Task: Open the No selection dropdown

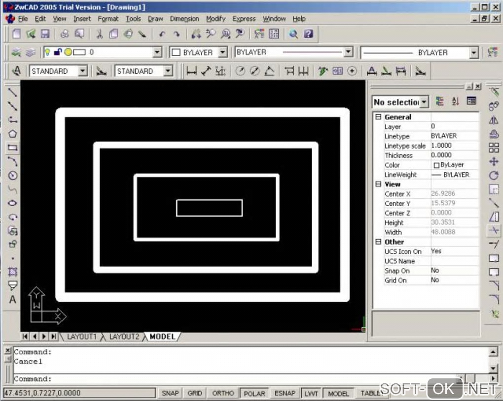Action: pos(425,102)
